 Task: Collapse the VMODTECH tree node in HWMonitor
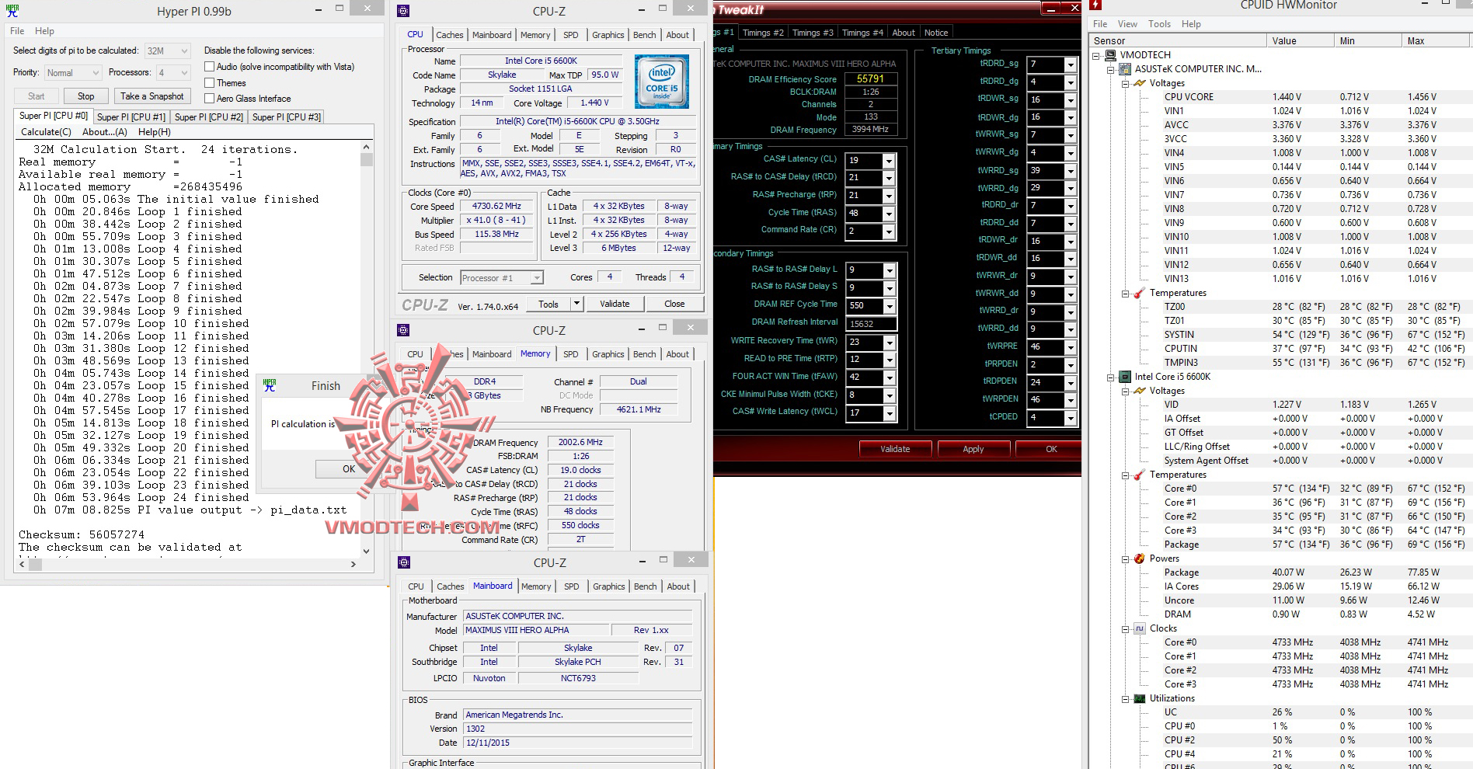(1095, 55)
